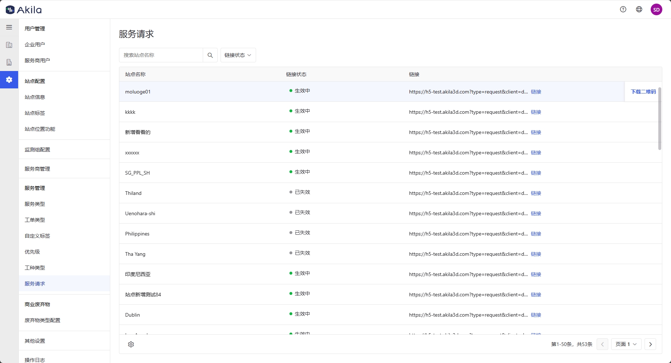Click the URL text in Uenohara-shi row
Screen dimensions: 671x363
pos(468,213)
